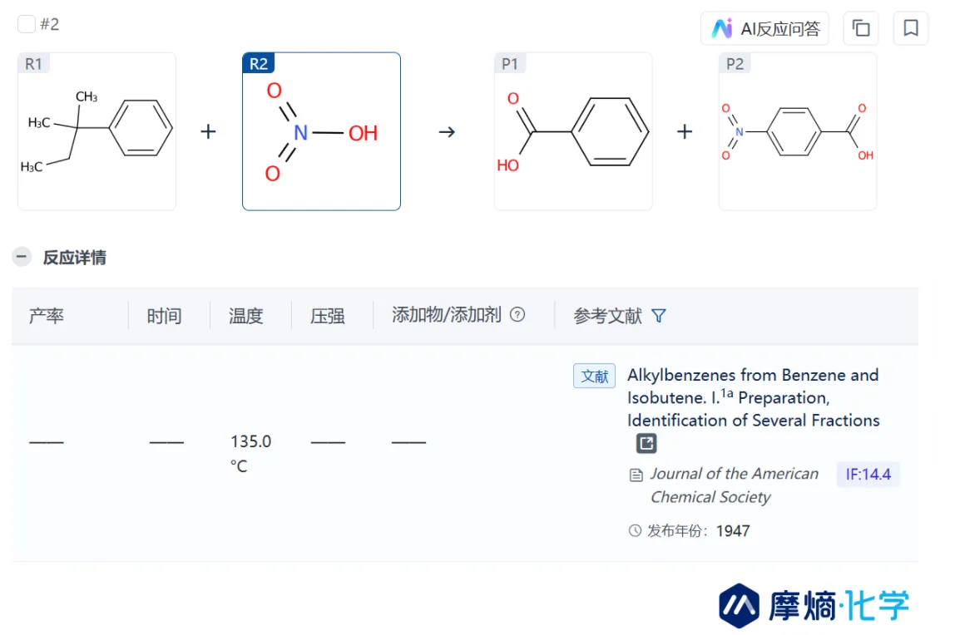Click the 摩熵化学 logo
Image resolution: width=955 pixels, height=635 pixels.
pyautogui.click(x=814, y=605)
